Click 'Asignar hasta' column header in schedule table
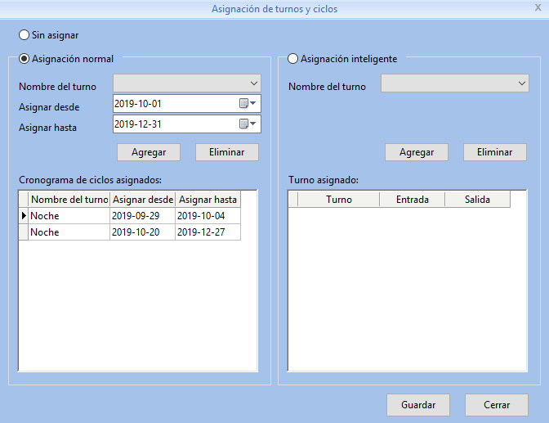549x423 pixels. (x=208, y=199)
